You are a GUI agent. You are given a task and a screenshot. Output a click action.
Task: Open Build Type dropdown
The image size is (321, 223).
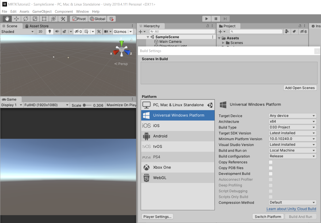293,127
